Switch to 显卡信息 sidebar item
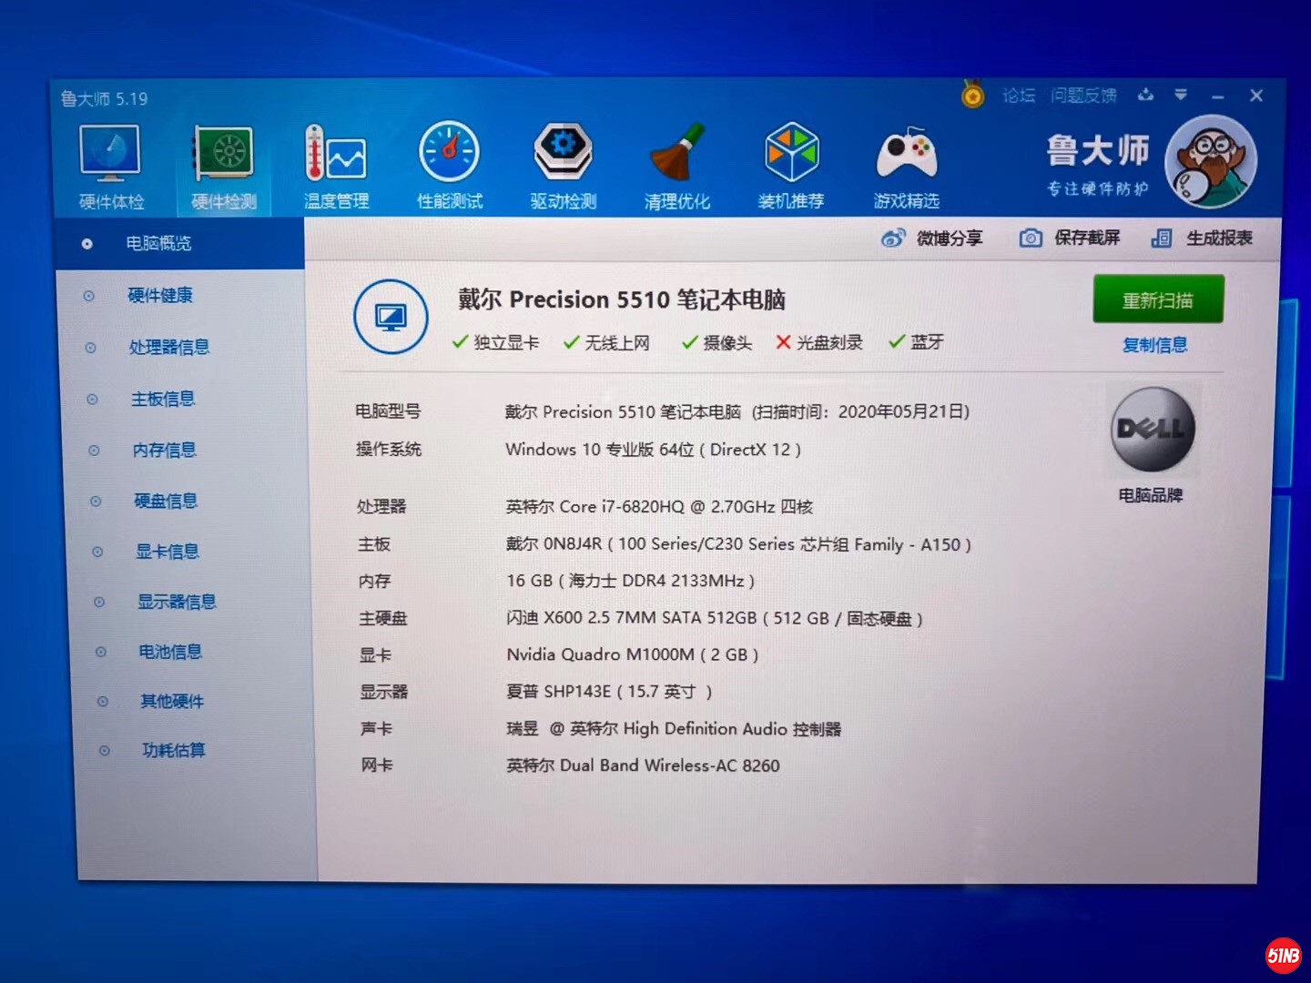 pyautogui.click(x=168, y=552)
